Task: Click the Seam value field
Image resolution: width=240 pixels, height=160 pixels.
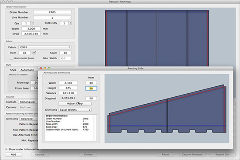Action: [x=65, y=53]
